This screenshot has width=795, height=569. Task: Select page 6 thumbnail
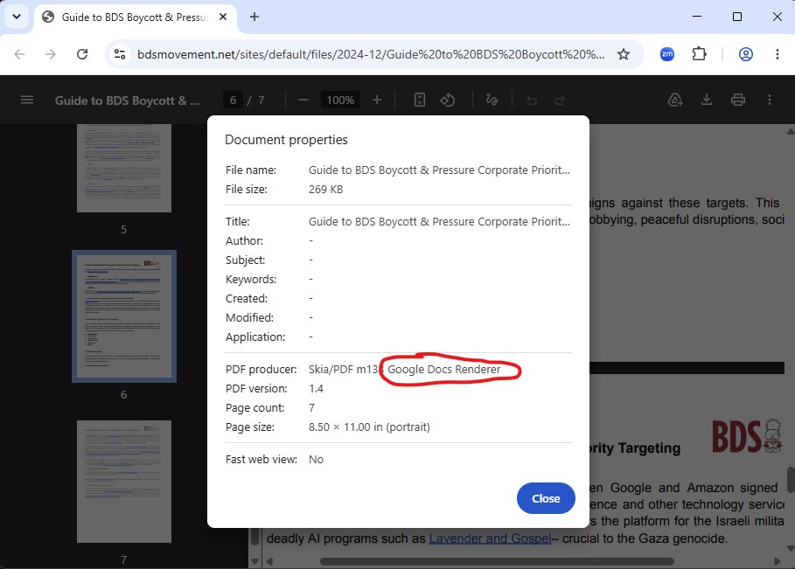tap(123, 316)
